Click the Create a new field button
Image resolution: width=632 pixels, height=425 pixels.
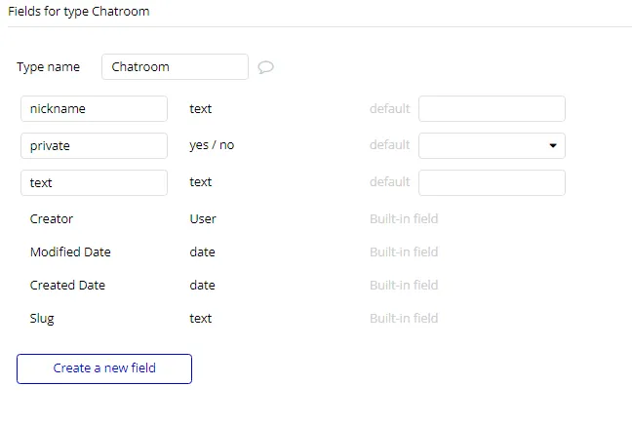pos(104,368)
